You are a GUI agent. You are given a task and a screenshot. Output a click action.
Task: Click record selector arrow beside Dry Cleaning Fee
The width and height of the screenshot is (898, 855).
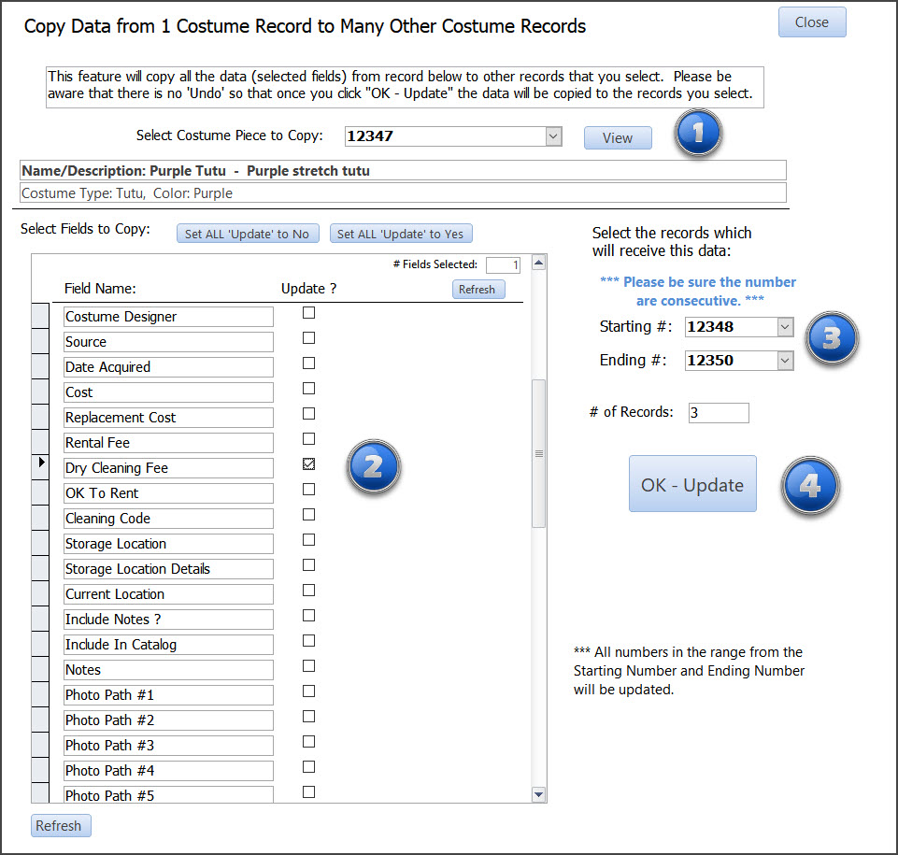tap(41, 463)
